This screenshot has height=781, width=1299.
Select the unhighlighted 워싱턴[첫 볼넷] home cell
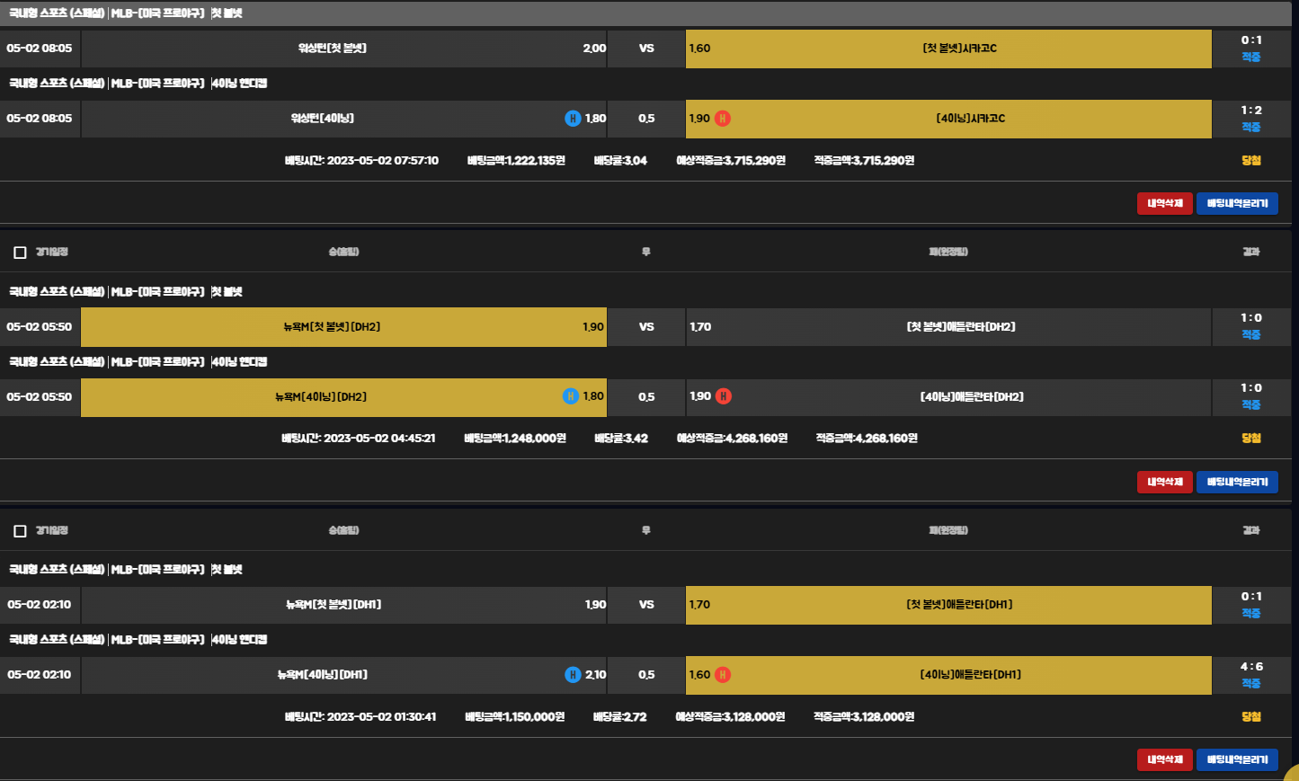point(343,49)
